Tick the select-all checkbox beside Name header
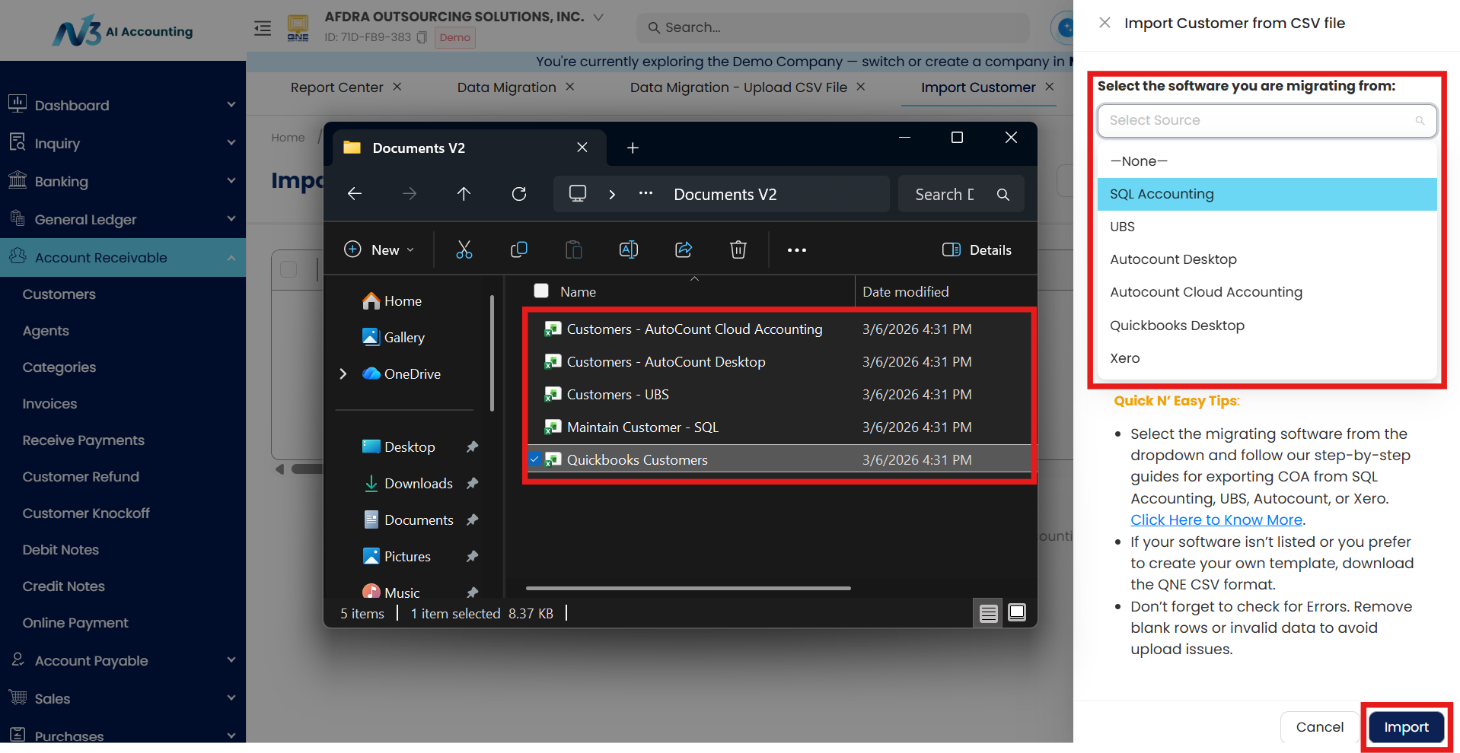Viewport: 1460px width, 753px height. pos(541,291)
